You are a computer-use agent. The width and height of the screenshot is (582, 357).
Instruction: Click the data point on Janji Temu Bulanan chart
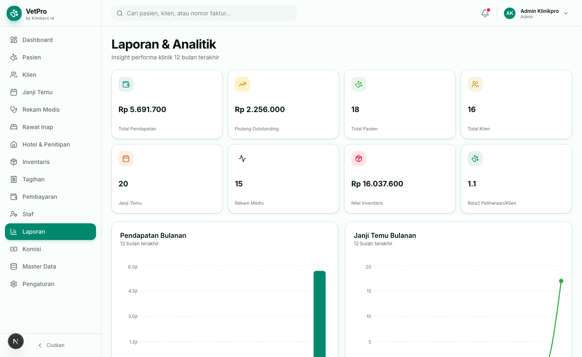click(x=561, y=281)
